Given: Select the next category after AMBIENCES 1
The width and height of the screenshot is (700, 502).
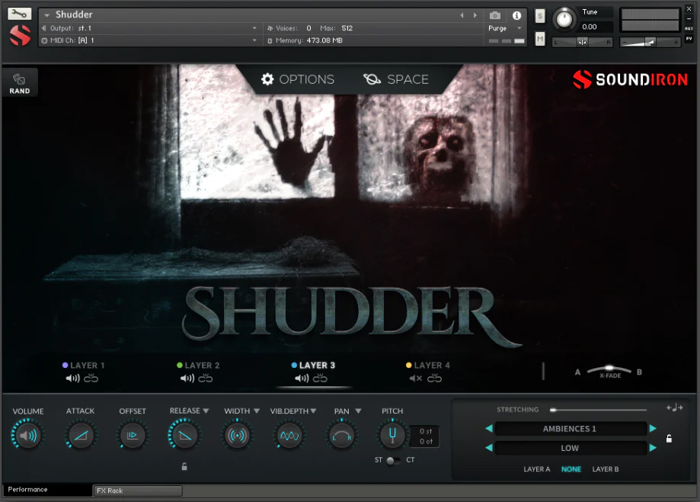Looking at the screenshot, I should click(653, 429).
